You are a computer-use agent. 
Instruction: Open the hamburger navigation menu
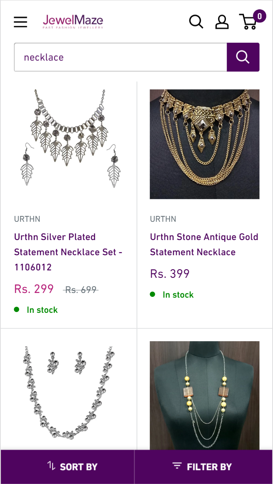click(21, 22)
